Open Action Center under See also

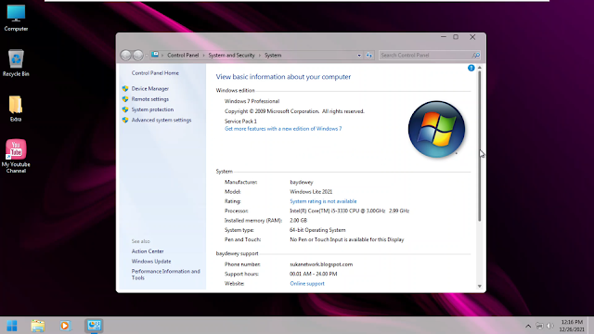148,251
